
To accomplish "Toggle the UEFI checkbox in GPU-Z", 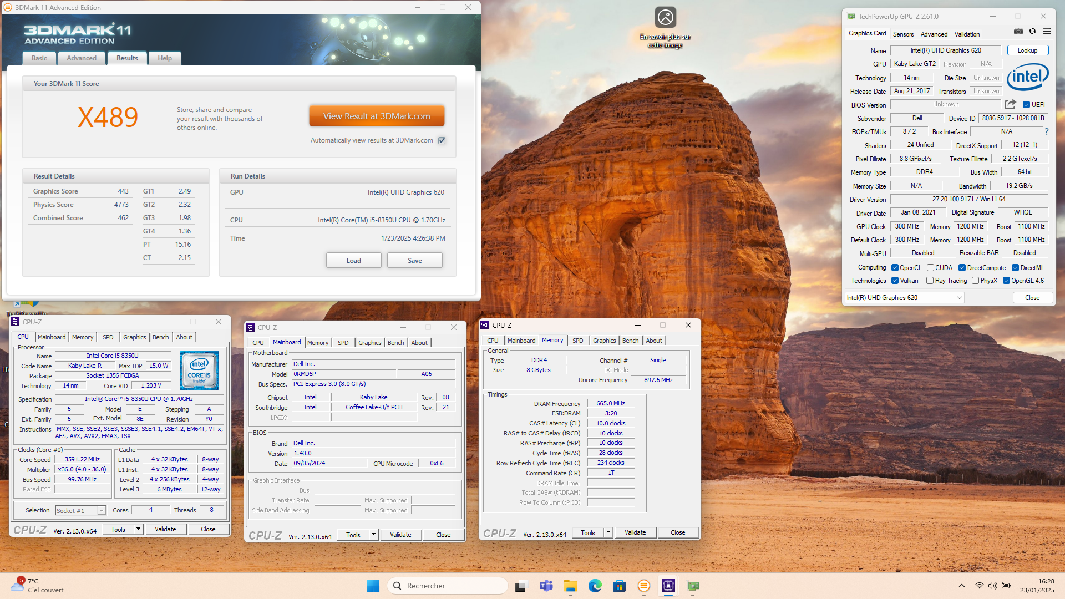I will coord(1026,105).
